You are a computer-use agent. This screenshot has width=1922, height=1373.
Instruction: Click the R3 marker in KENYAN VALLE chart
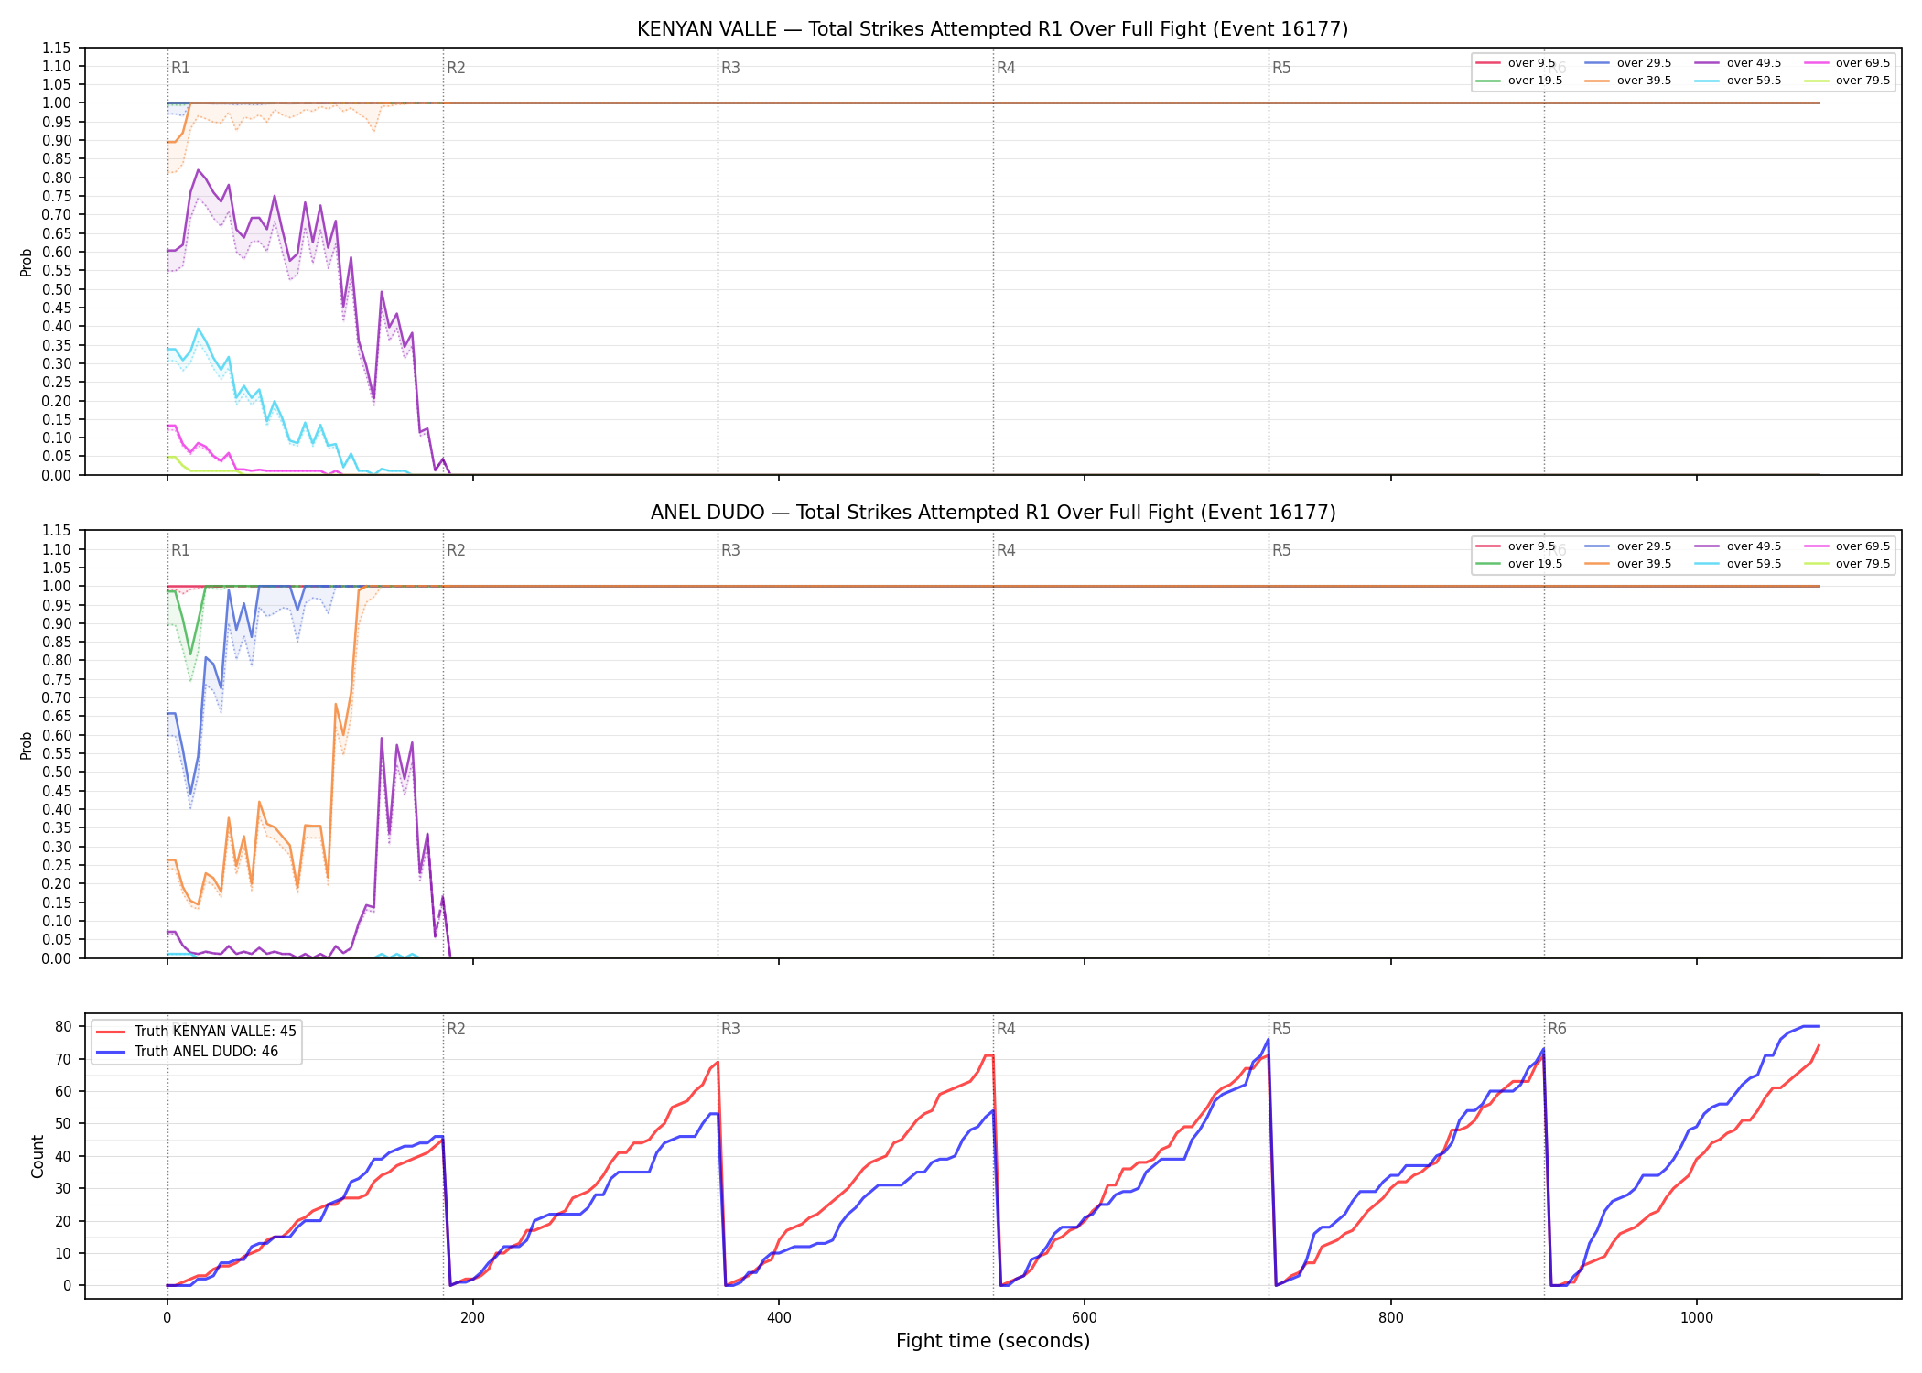[730, 68]
